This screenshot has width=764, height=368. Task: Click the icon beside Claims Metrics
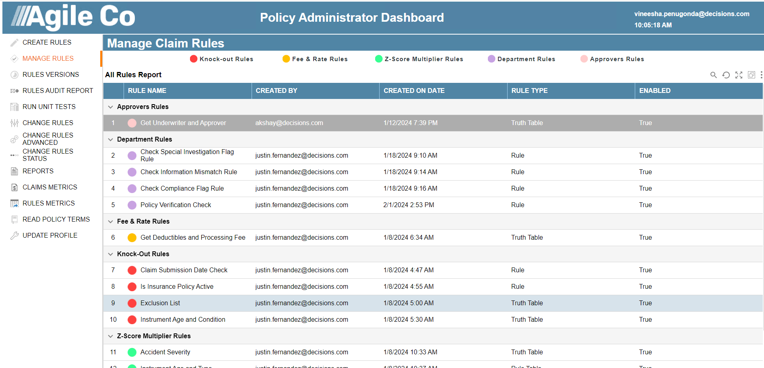coord(14,187)
